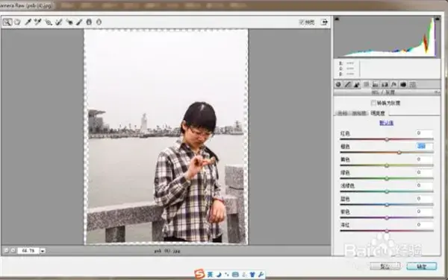Select the Radial Filter tool

coord(99,22)
